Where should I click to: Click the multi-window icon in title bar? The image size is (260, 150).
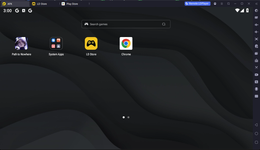pyautogui.click(x=229, y=4)
